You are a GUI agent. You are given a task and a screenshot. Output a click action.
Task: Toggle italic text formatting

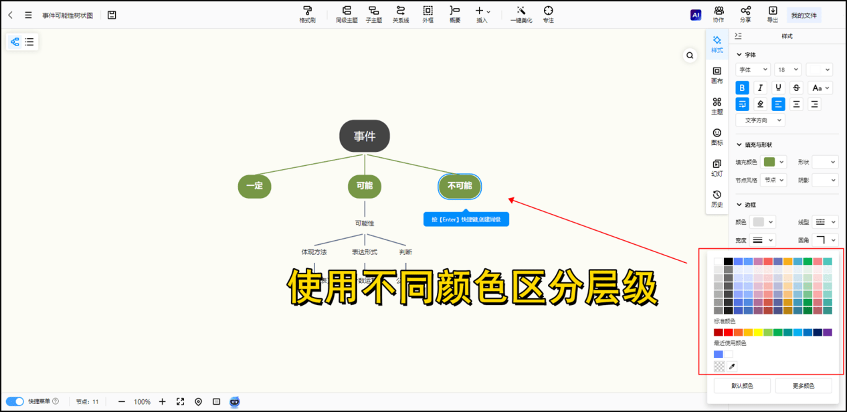click(x=760, y=88)
